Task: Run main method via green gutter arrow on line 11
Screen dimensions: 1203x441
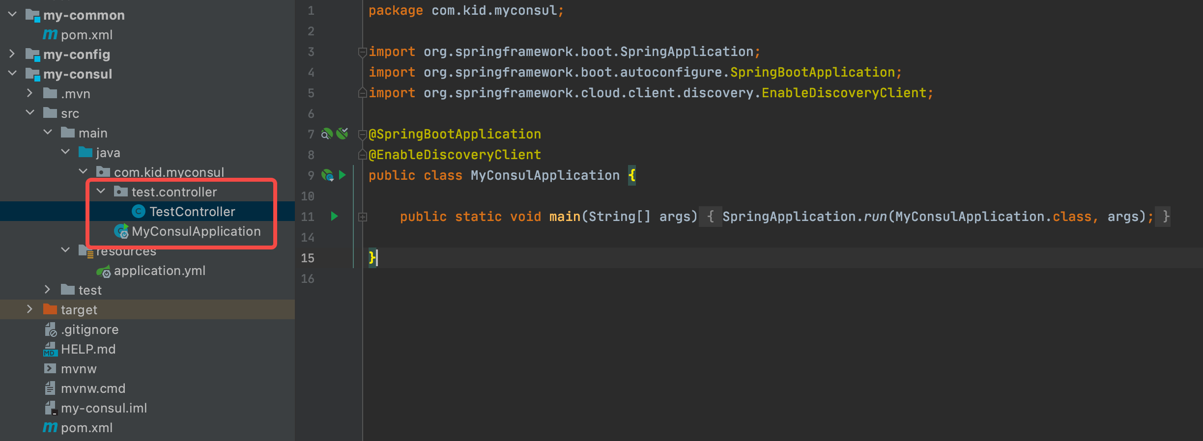Action: pyautogui.click(x=335, y=217)
